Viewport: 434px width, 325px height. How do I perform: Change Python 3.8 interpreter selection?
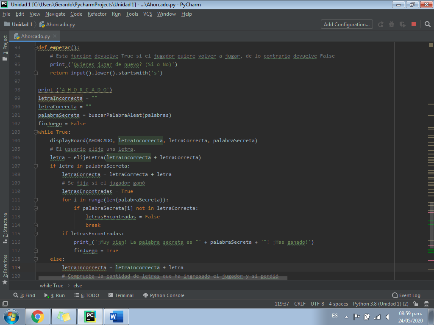pos(381,304)
